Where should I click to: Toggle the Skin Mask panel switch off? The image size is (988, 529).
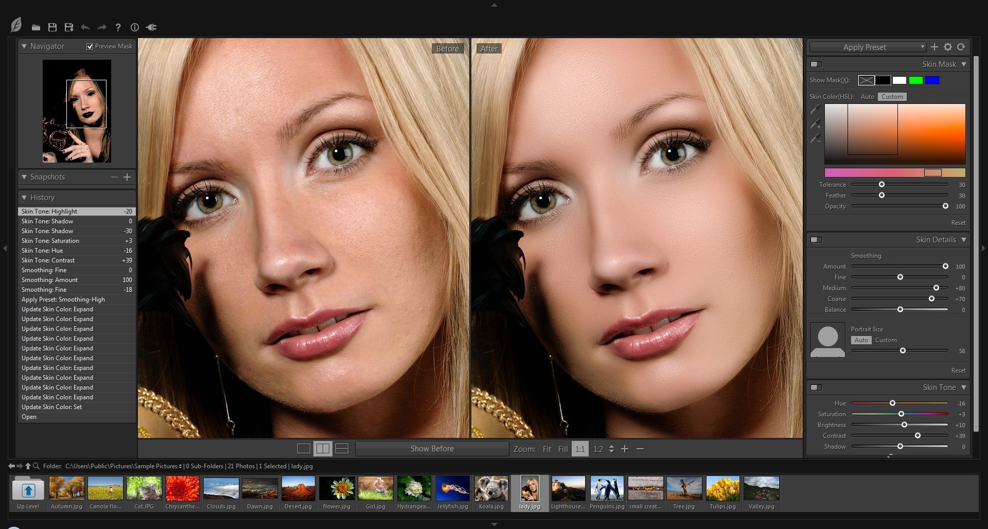coord(816,64)
